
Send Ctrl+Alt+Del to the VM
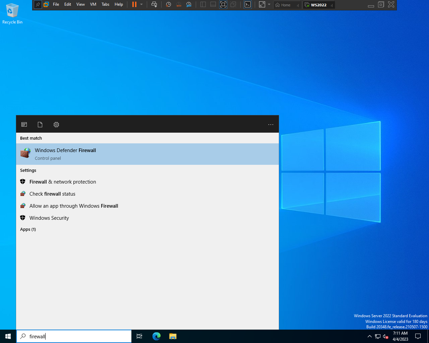point(154,5)
